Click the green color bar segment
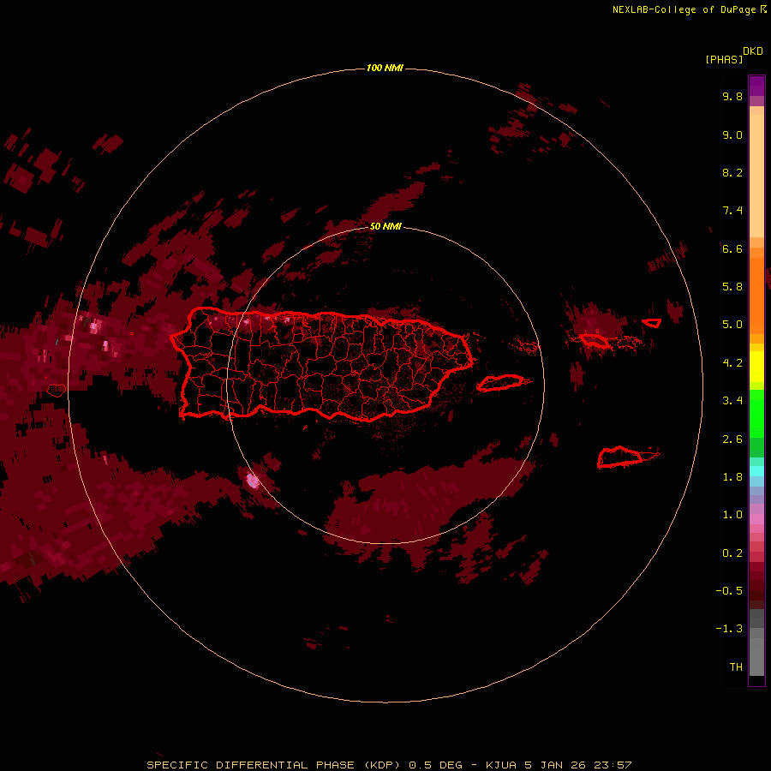Screen dimensions: 771x771 click(756, 414)
